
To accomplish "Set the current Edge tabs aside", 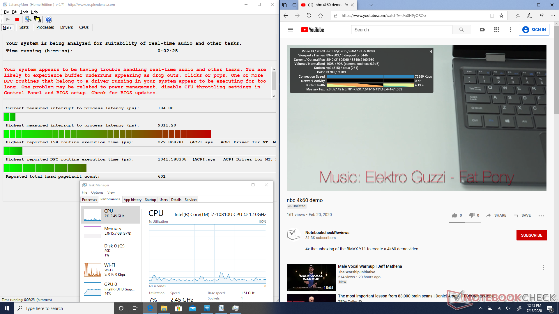I will [x=294, y=5].
